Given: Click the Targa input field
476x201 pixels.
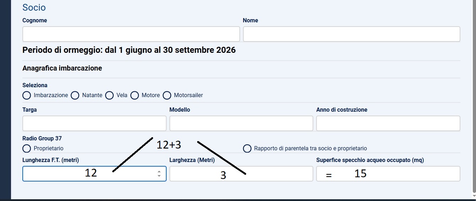Looking at the screenshot, I should coord(94,123).
